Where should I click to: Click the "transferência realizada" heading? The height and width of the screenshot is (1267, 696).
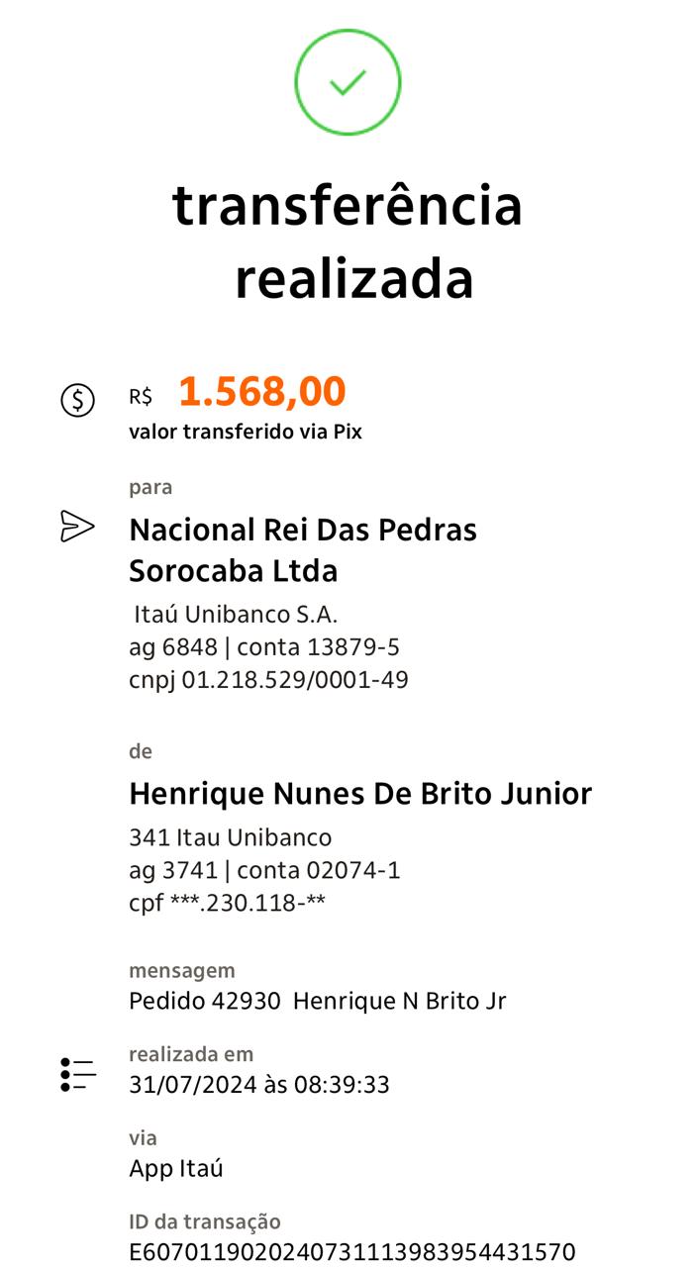[348, 243]
